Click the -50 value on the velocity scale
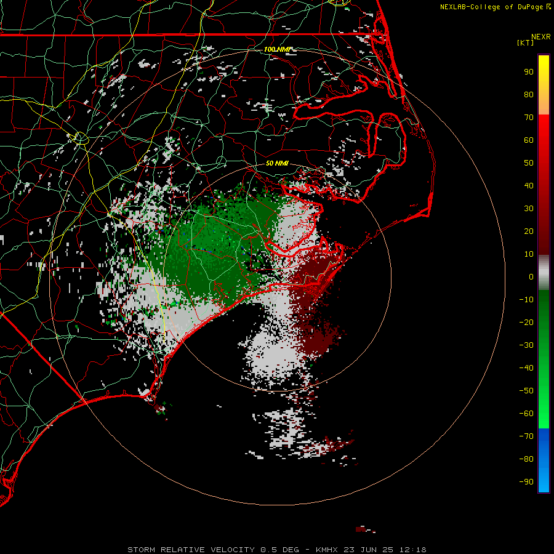The height and width of the screenshot is (554, 554). [x=526, y=391]
